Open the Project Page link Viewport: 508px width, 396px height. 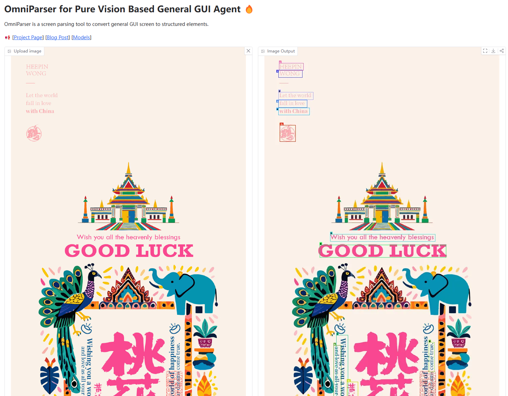pos(28,37)
